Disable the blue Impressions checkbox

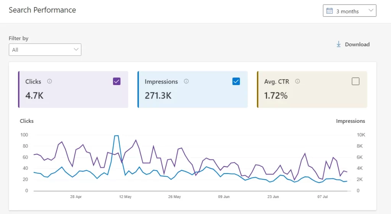pos(236,81)
